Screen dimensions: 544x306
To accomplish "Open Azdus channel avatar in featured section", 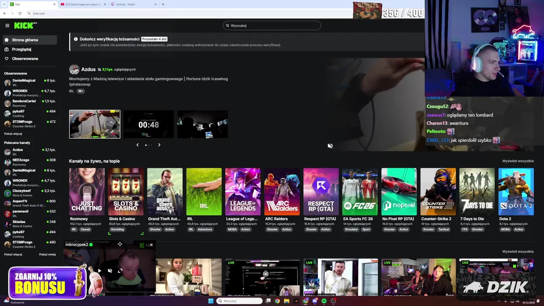I will pyautogui.click(x=74, y=69).
